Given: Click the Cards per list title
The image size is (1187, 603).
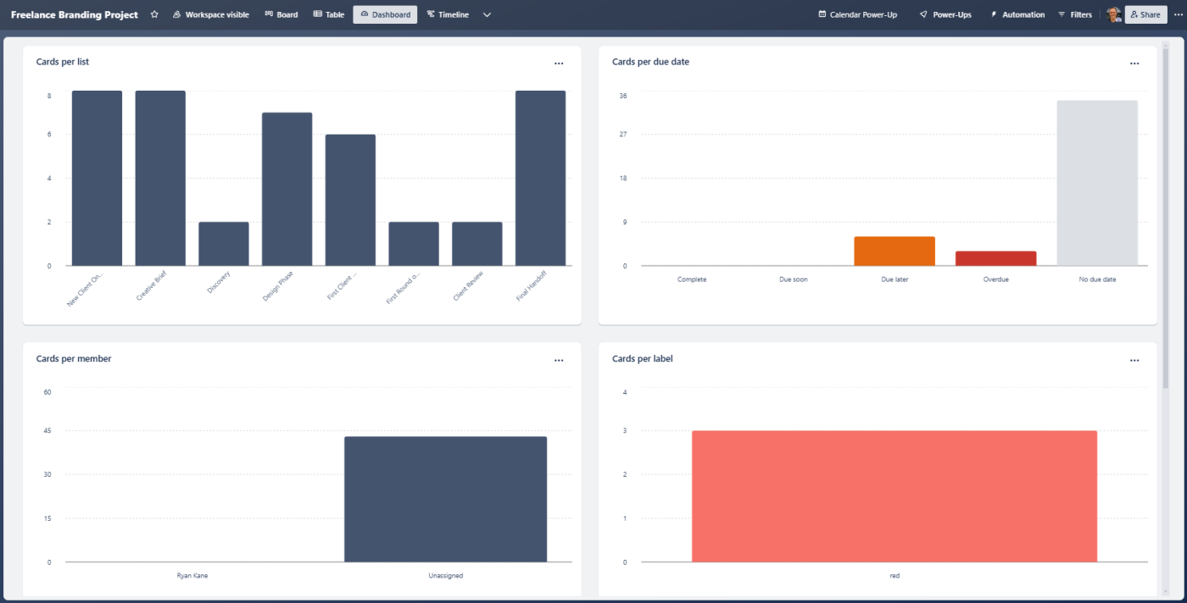Looking at the screenshot, I should 63,62.
